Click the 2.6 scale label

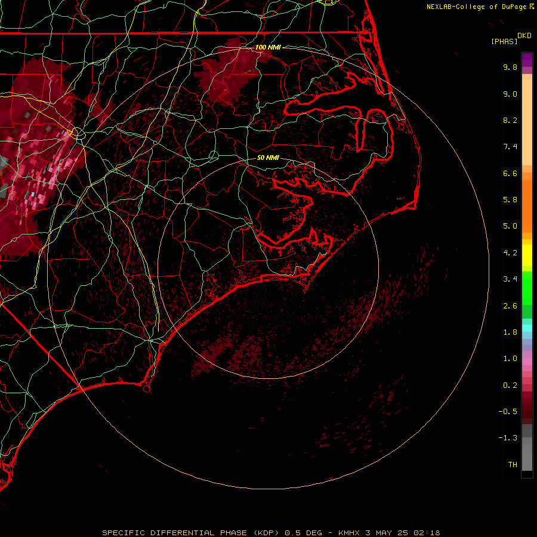pyautogui.click(x=510, y=306)
